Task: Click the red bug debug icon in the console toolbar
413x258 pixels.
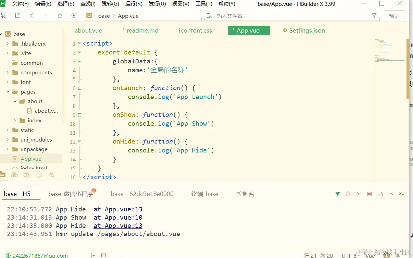Action: (x=348, y=194)
